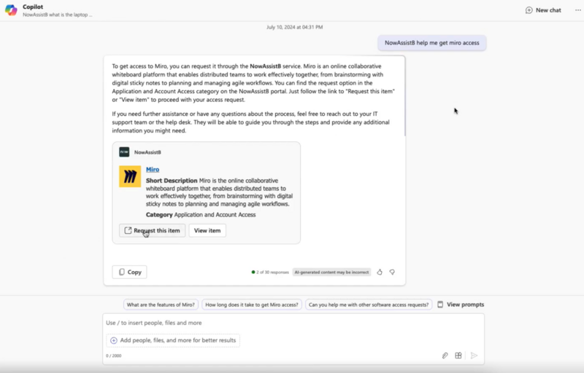Open the more options ellipsis menu
584x373 pixels.
577,10
